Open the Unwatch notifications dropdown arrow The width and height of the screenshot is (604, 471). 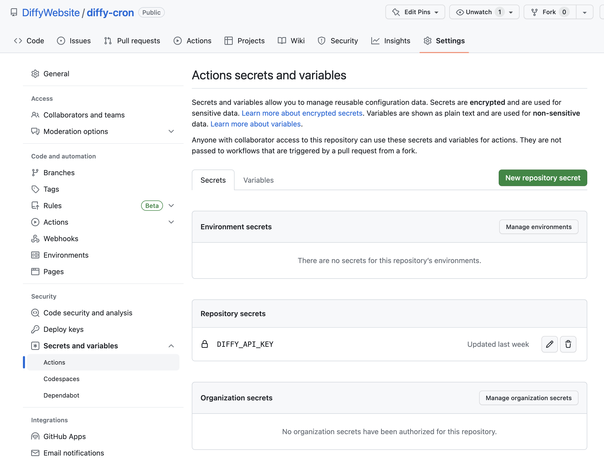click(x=511, y=12)
